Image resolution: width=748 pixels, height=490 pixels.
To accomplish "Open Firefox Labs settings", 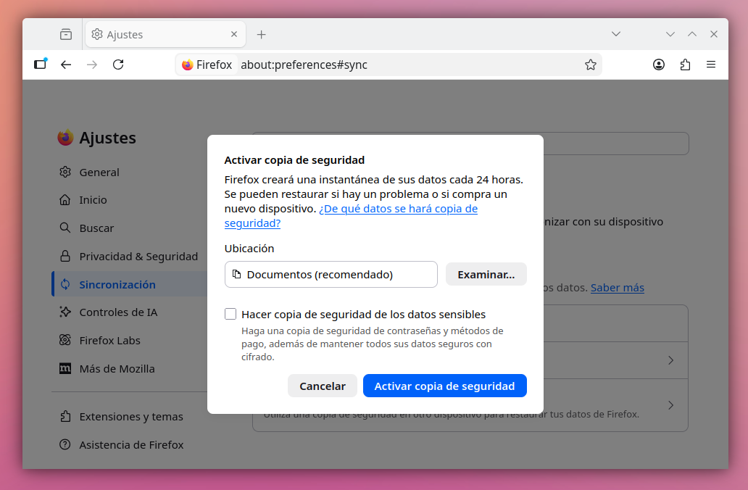I will point(130,340).
